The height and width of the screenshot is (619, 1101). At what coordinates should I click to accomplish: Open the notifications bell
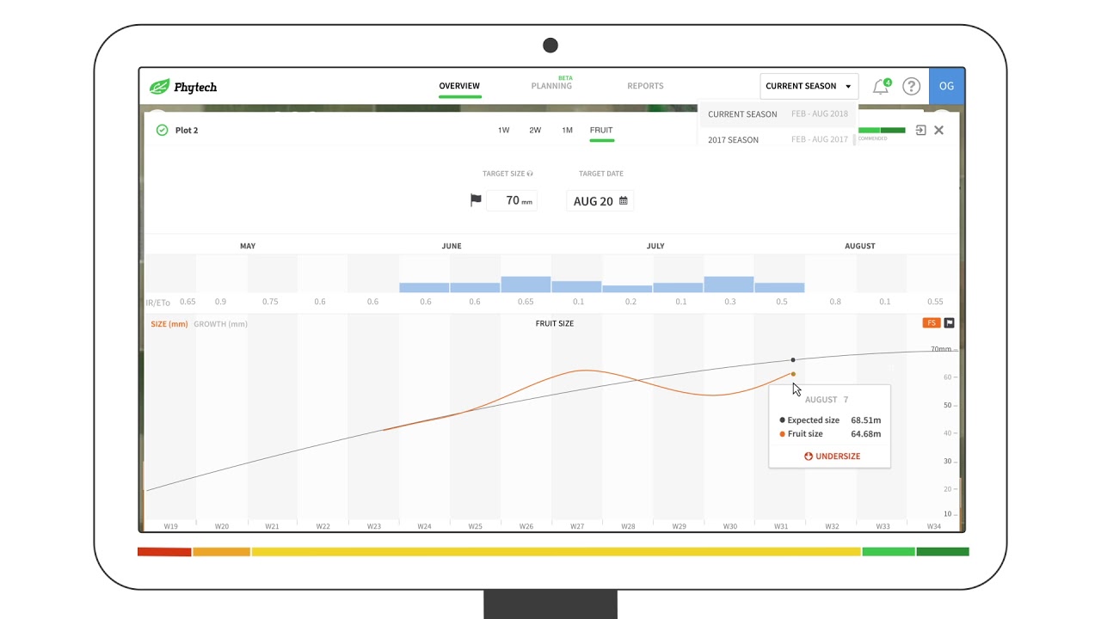pyautogui.click(x=881, y=86)
